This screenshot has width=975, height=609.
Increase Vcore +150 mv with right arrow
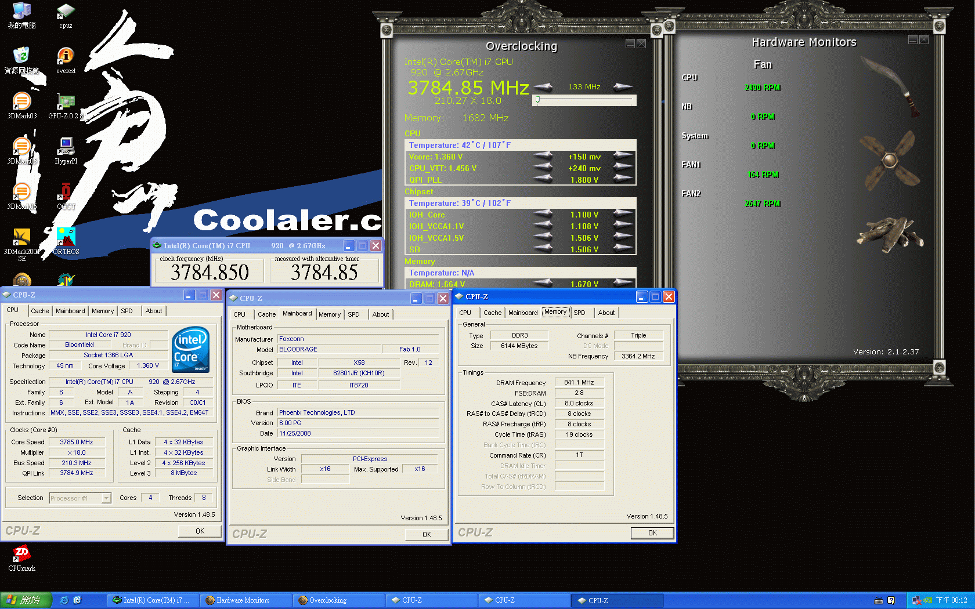tap(623, 155)
